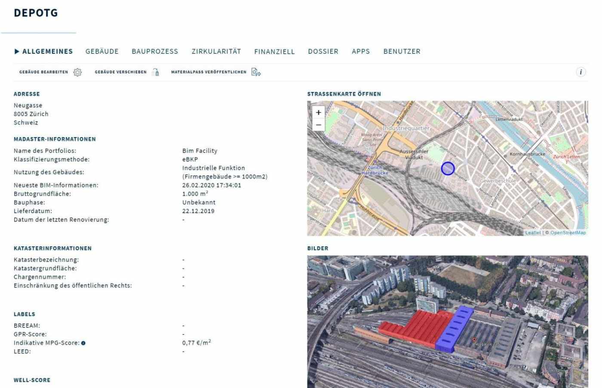The width and height of the screenshot is (602, 388).
Task: Click the Gebäude bearbeiten text button
Action: (43, 72)
